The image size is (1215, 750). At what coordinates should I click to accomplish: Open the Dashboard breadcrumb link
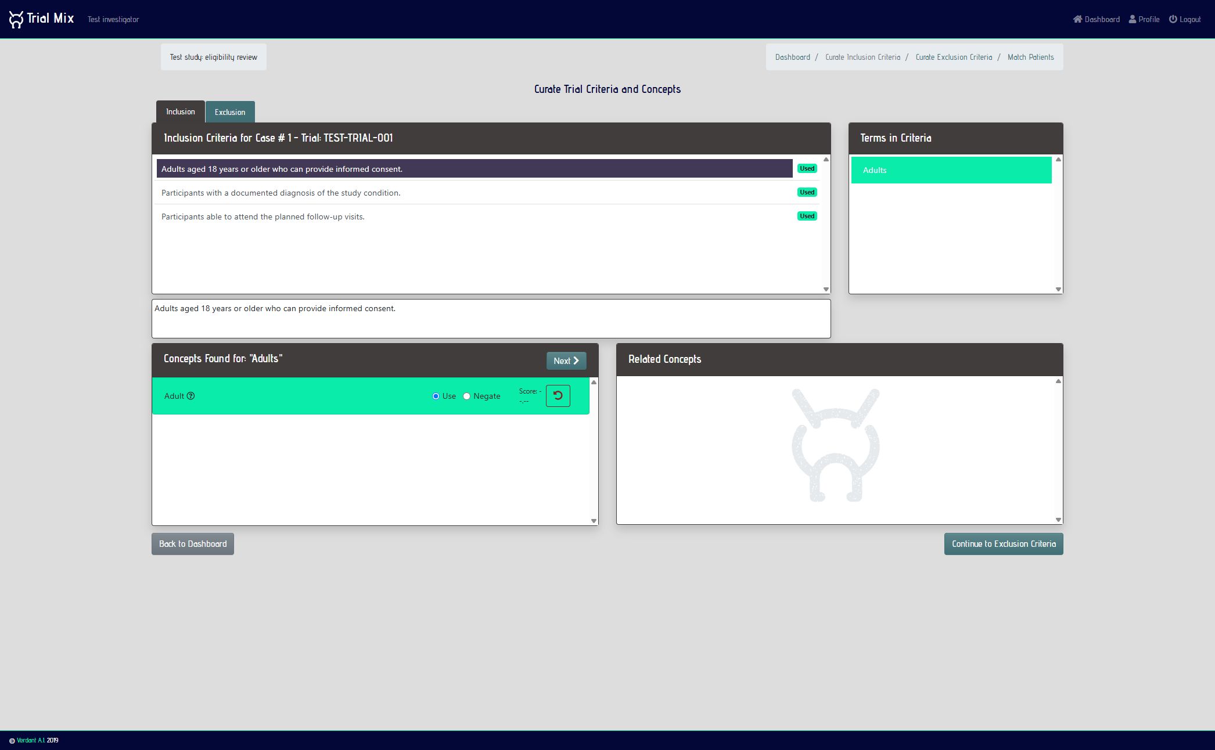click(x=792, y=57)
